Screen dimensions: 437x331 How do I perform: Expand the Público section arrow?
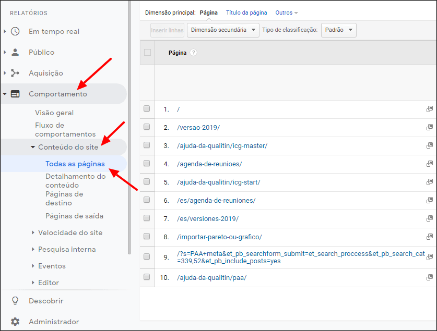click(x=5, y=52)
